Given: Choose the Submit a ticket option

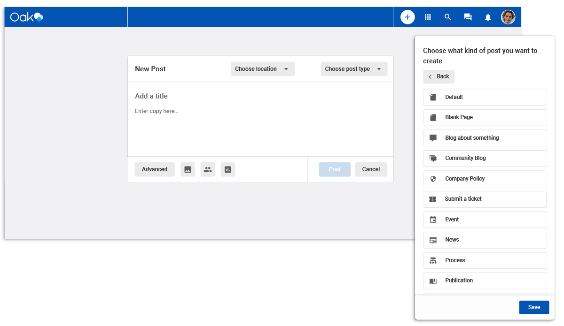Looking at the screenshot, I should pos(485,199).
